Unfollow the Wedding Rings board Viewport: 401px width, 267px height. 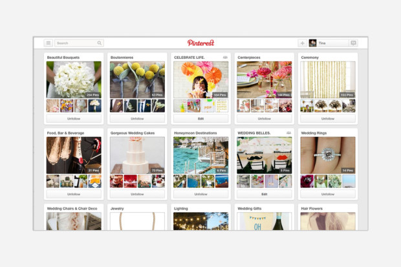[328, 194]
